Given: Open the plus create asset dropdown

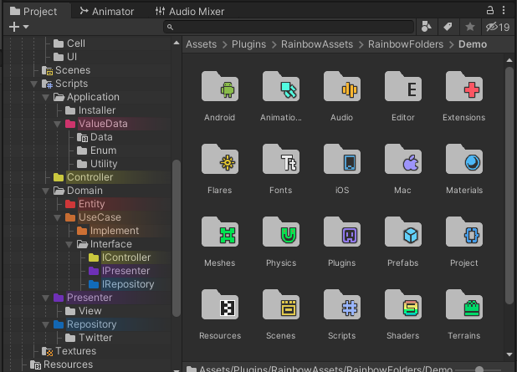Looking at the screenshot, I should (x=18, y=28).
